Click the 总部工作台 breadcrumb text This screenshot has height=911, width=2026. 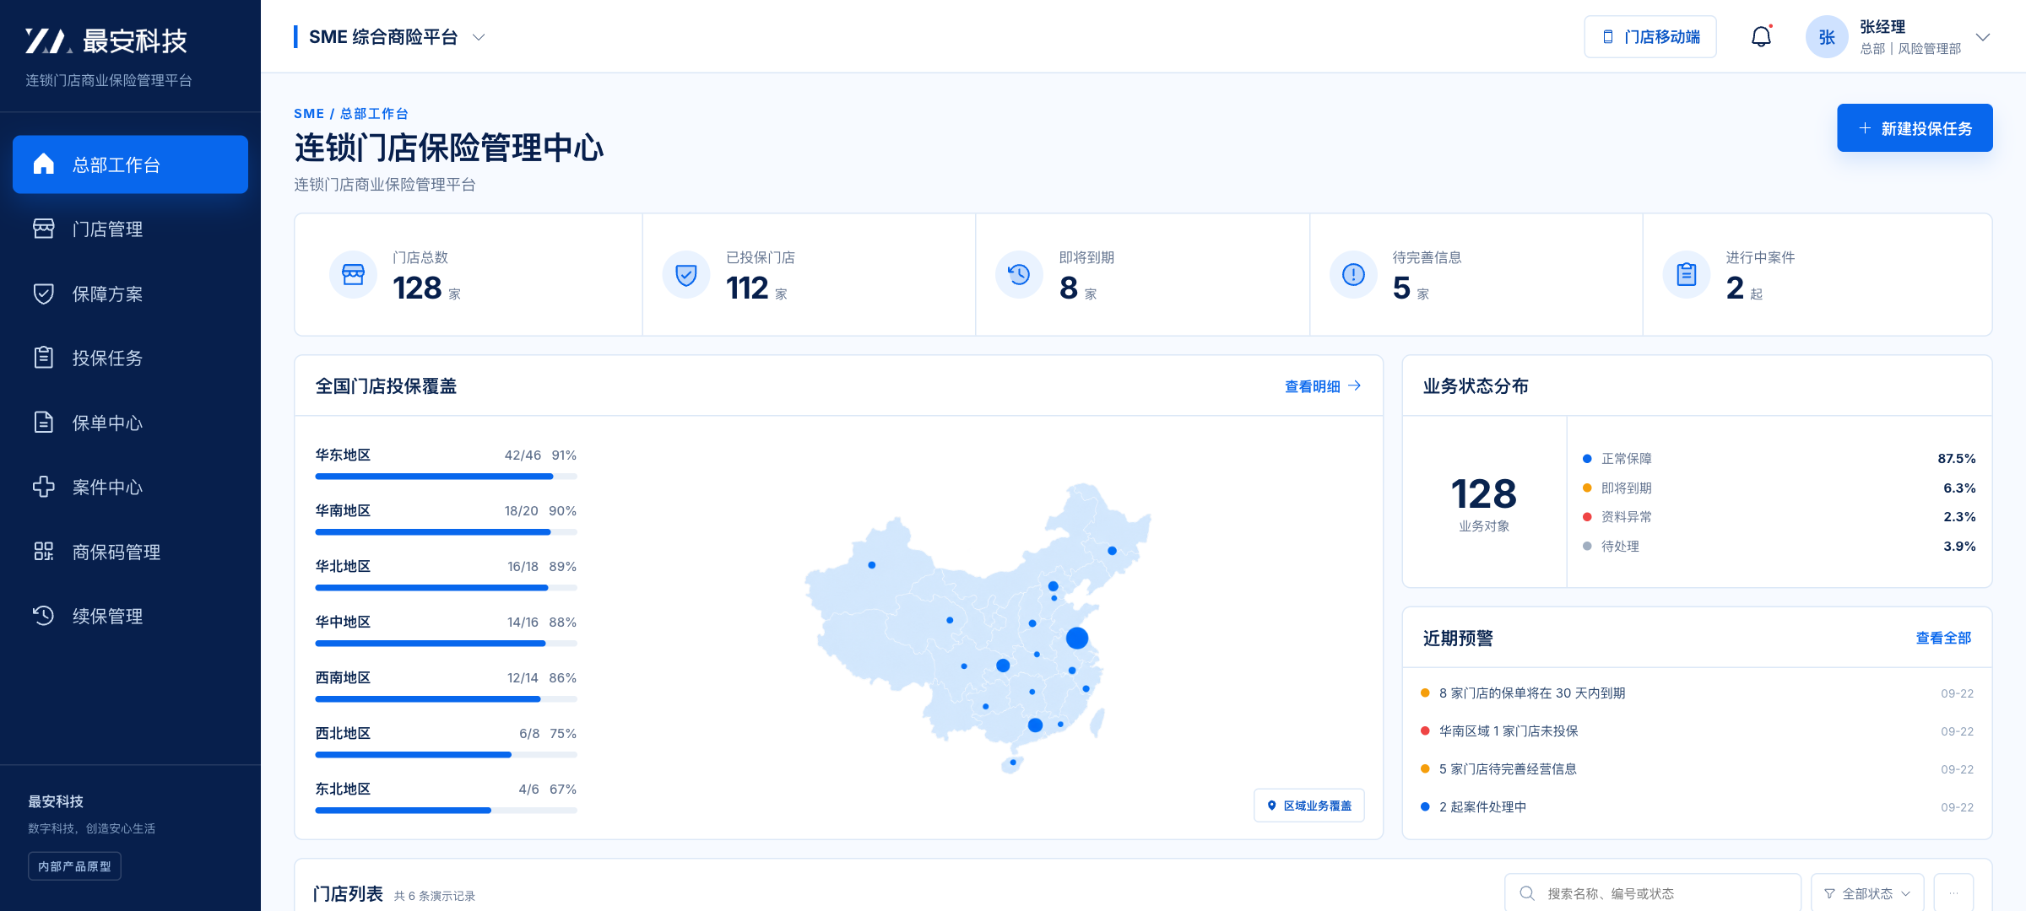click(374, 114)
